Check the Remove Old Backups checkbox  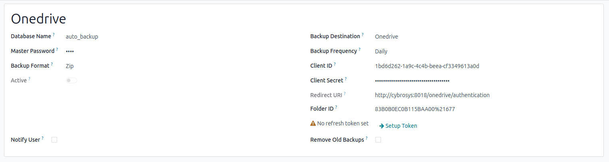pos(378,140)
